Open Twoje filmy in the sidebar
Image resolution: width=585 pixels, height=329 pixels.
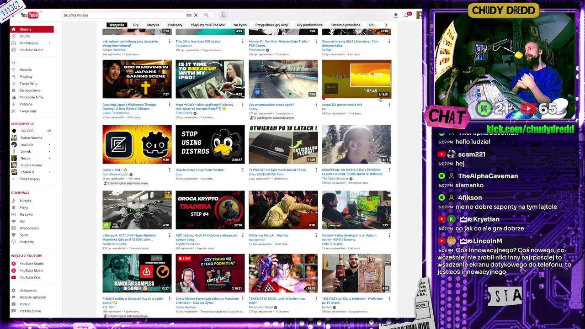click(32, 84)
